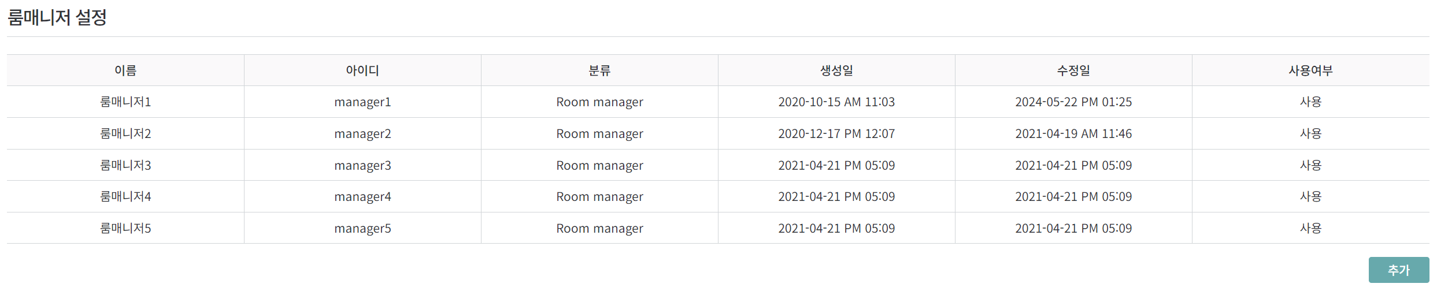Viewport: 1437px width, 291px height.
Task: Click the manager2 ID cell
Action: [362, 133]
